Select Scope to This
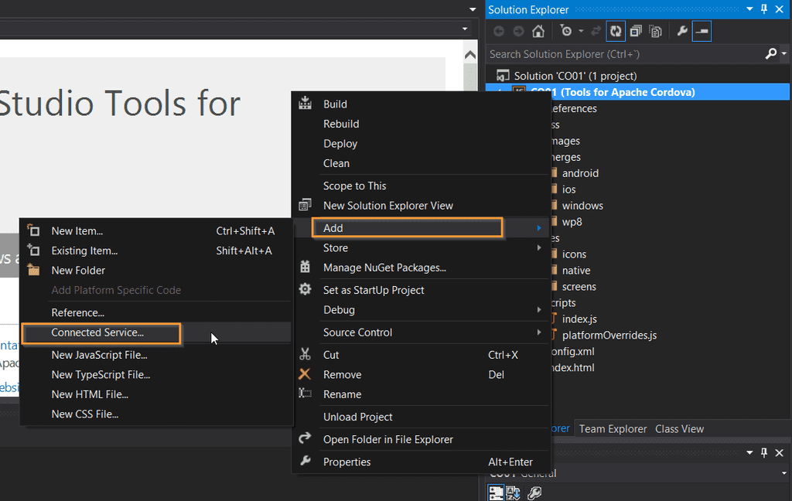Viewport: 792px width, 501px height. [x=420, y=186]
